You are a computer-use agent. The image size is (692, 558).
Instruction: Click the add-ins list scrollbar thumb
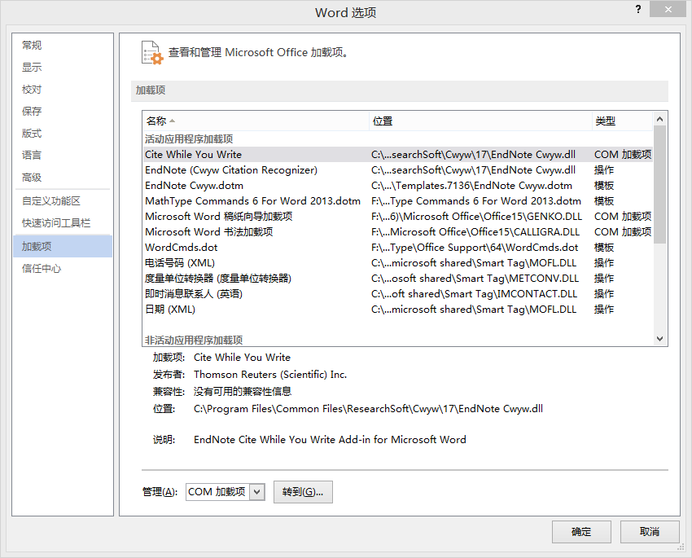[659, 185]
